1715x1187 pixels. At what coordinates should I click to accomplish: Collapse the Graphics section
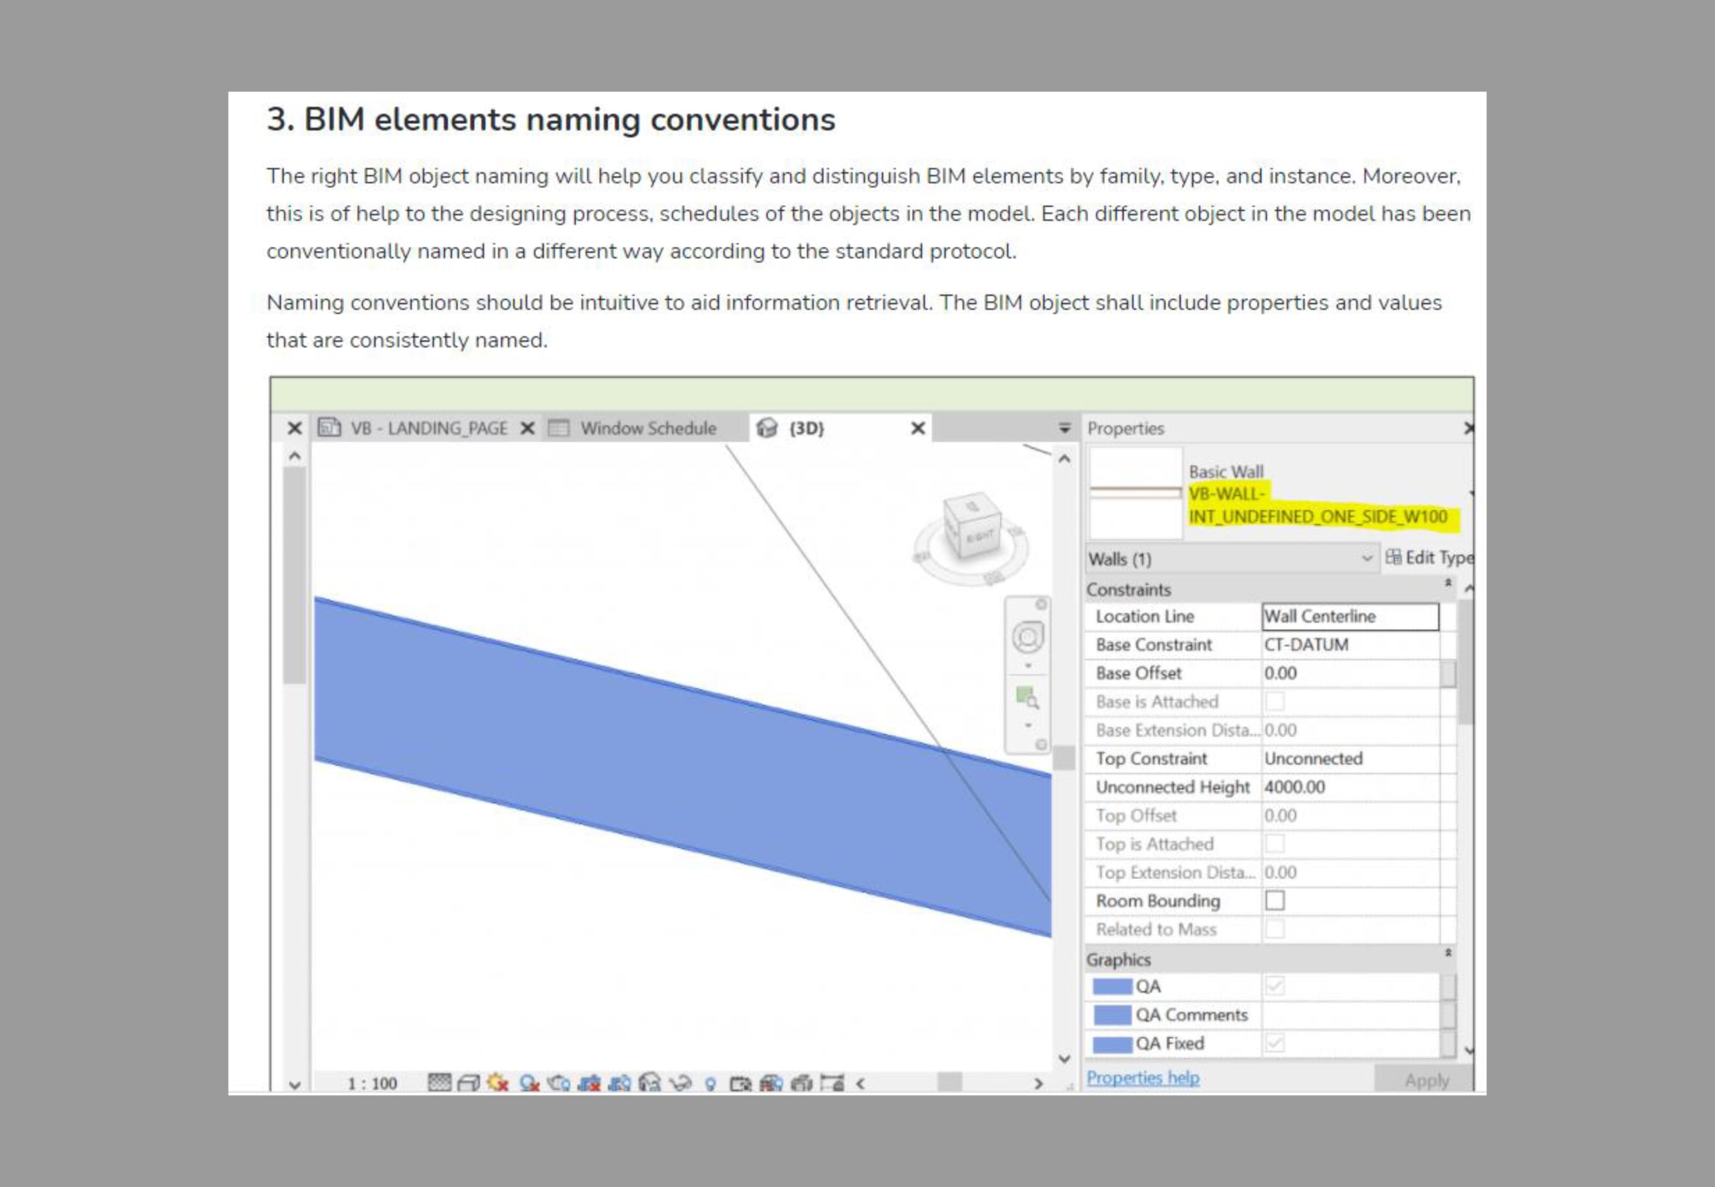[x=1448, y=953]
